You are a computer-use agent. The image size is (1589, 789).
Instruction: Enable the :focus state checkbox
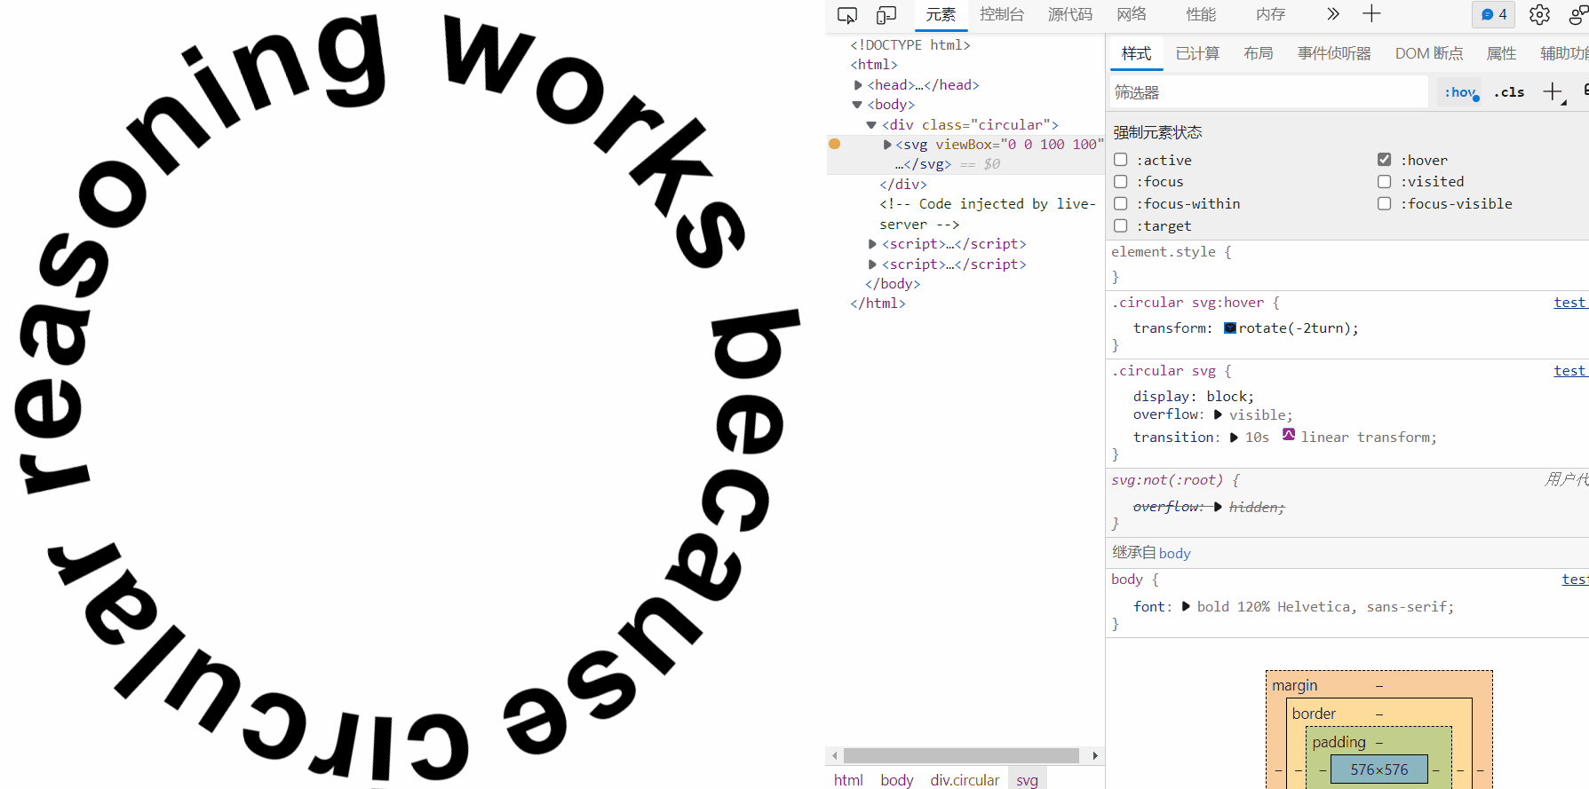[1121, 181]
